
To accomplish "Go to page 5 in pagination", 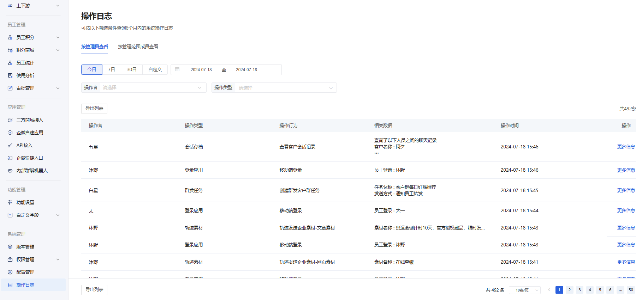I will (x=600, y=290).
